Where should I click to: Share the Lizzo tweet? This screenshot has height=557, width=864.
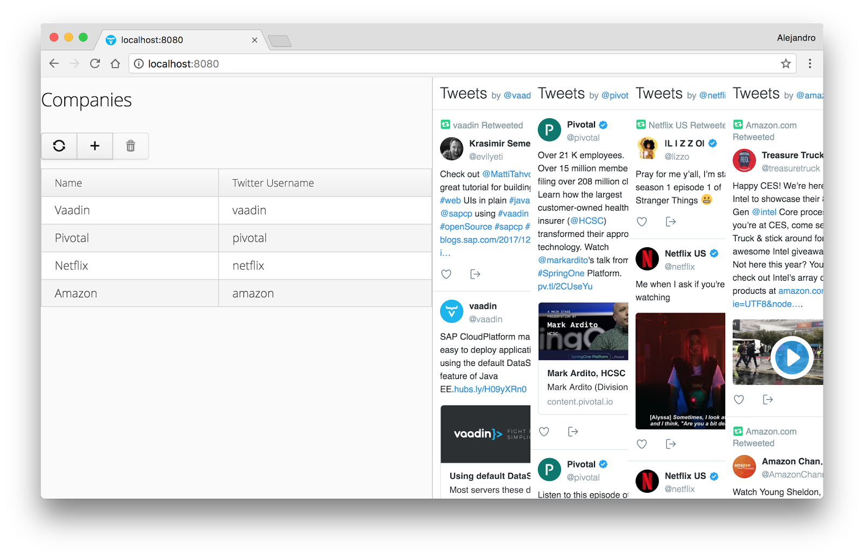pos(671,222)
